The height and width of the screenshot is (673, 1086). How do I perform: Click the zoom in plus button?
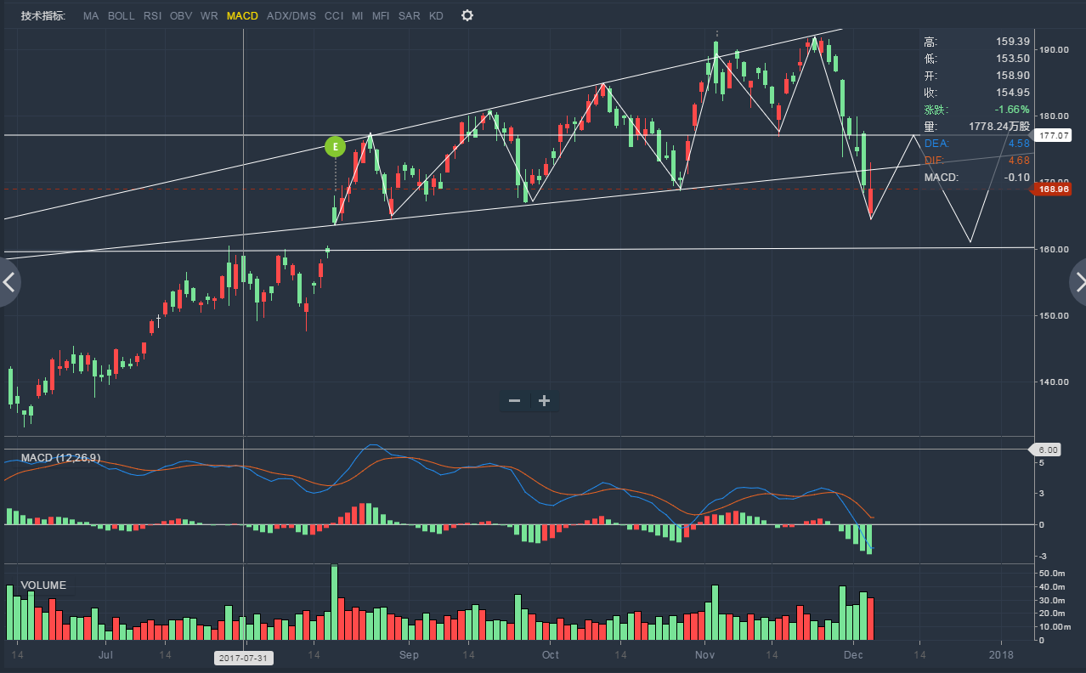pos(545,401)
